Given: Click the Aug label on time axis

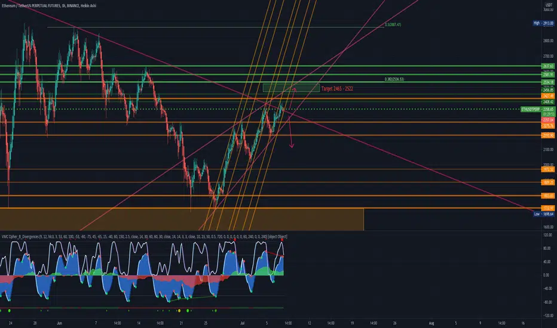Looking at the screenshot, I should [431, 323].
